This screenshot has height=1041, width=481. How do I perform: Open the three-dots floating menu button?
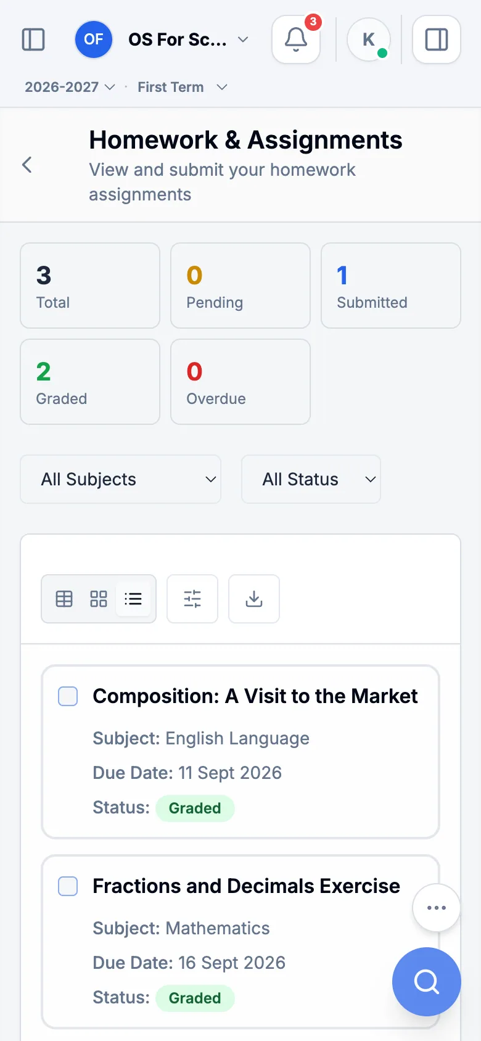(x=437, y=908)
